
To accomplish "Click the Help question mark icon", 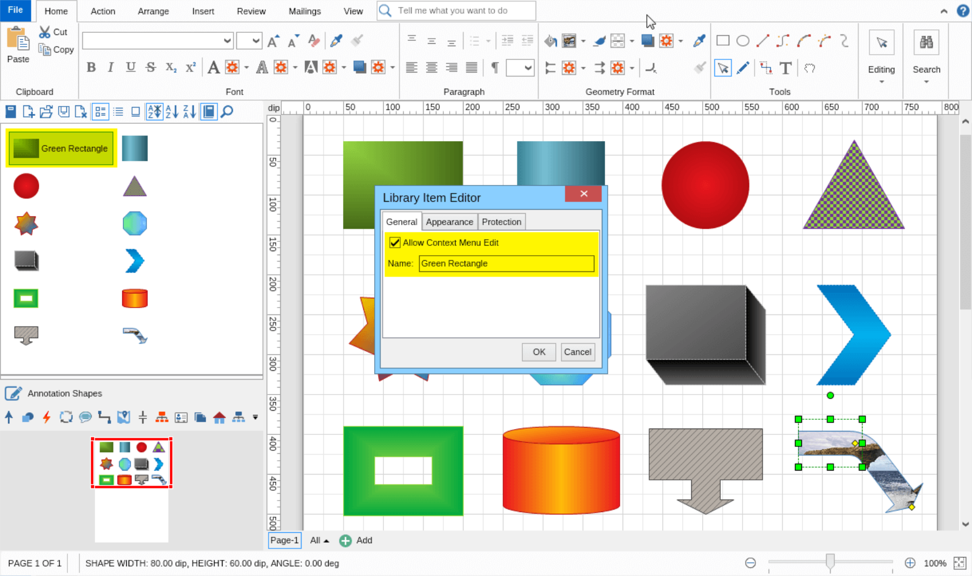I will click(963, 11).
